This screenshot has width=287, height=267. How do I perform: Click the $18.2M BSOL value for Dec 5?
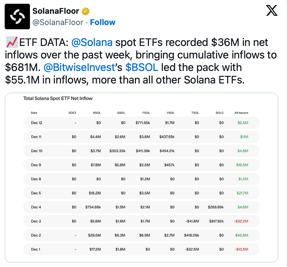(x=95, y=193)
